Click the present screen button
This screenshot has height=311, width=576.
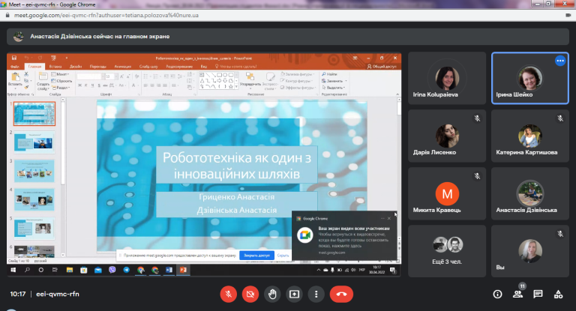[x=294, y=294]
